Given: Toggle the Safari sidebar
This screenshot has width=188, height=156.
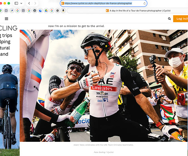Looking at the screenshot, I should click(16, 3).
